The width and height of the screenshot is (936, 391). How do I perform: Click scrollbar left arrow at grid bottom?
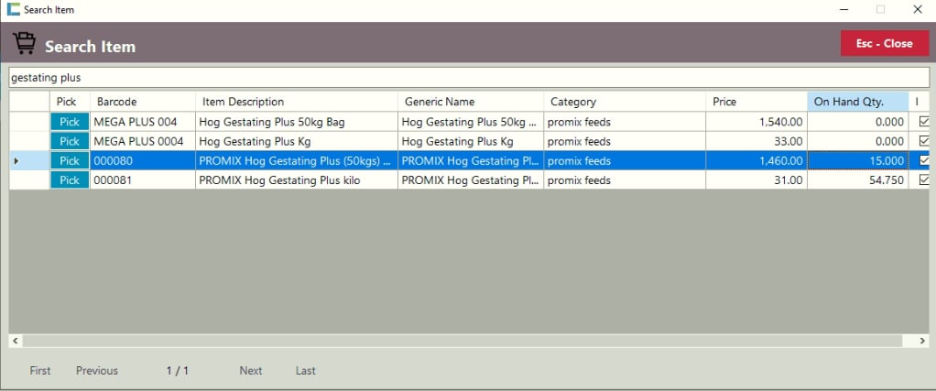click(15, 341)
